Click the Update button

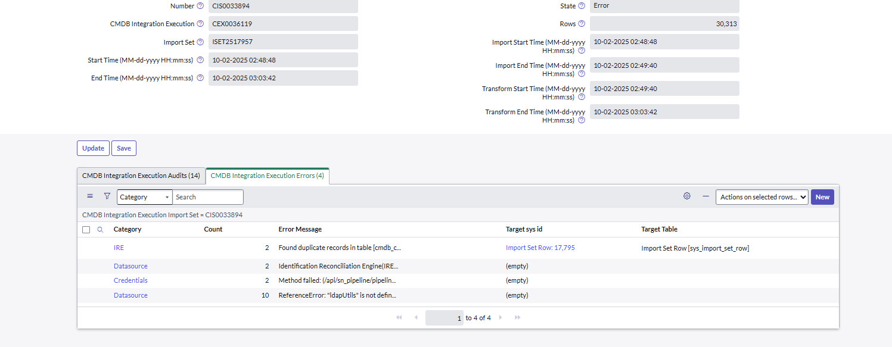93,148
